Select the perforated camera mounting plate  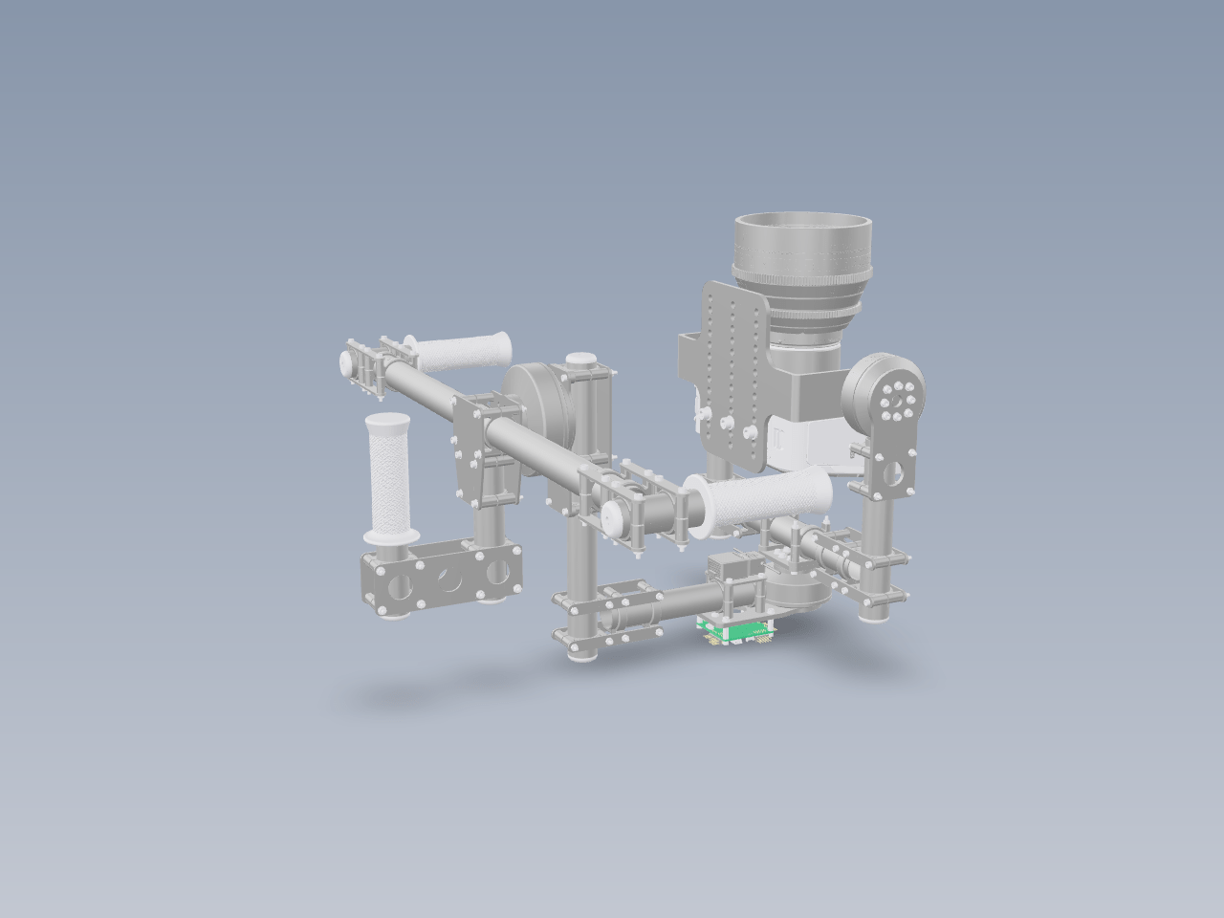[x=733, y=376]
